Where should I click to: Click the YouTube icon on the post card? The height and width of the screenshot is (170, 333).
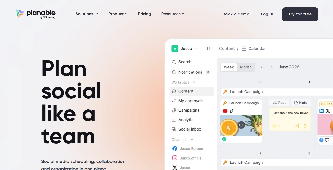coord(225,111)
